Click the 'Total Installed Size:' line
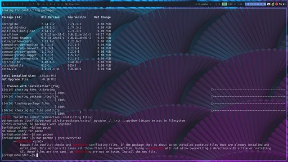288x162 pixels. [29, 76]
